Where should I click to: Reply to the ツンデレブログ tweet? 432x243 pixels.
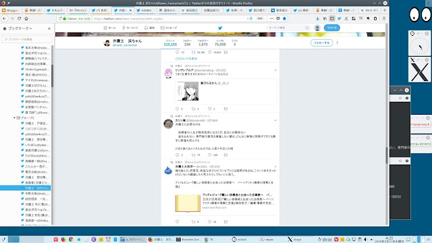(x=178, y=109)
